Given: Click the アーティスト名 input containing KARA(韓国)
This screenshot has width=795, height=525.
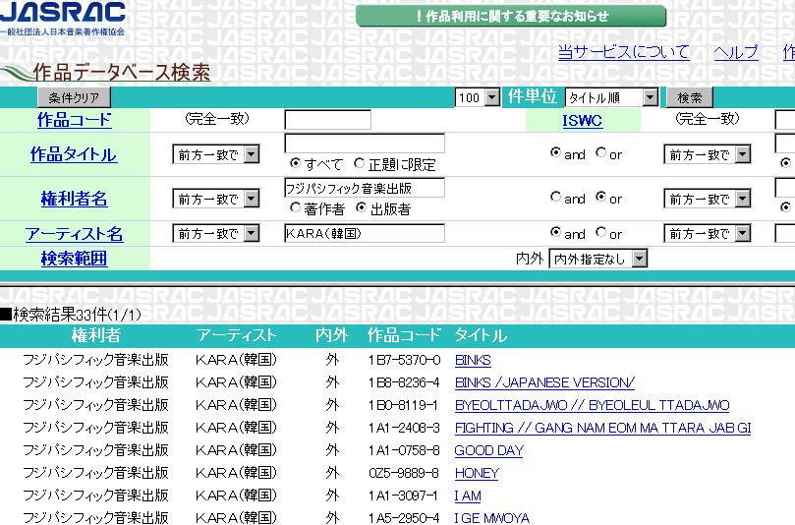Looking at the screenshot, I should (365, 233).
